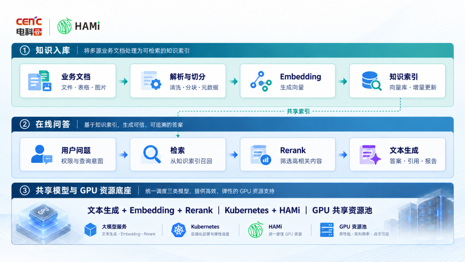465x262 pixels.
Task: Click the 生成向量 subtitle
Action: point(292,87)
